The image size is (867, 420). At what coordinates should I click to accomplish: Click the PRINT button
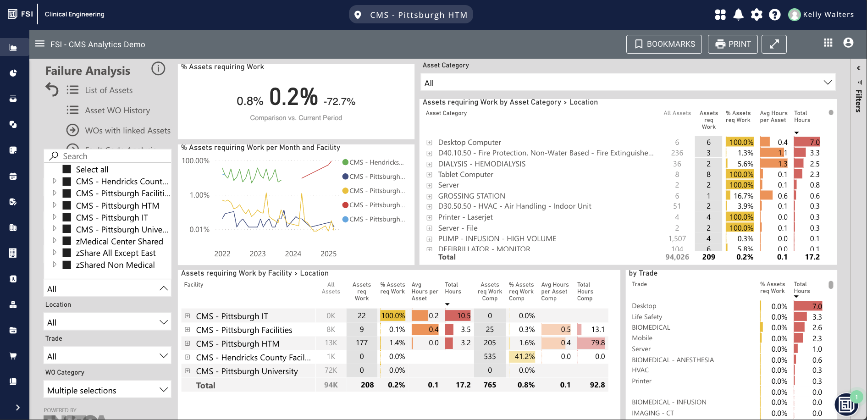point(733,44)
